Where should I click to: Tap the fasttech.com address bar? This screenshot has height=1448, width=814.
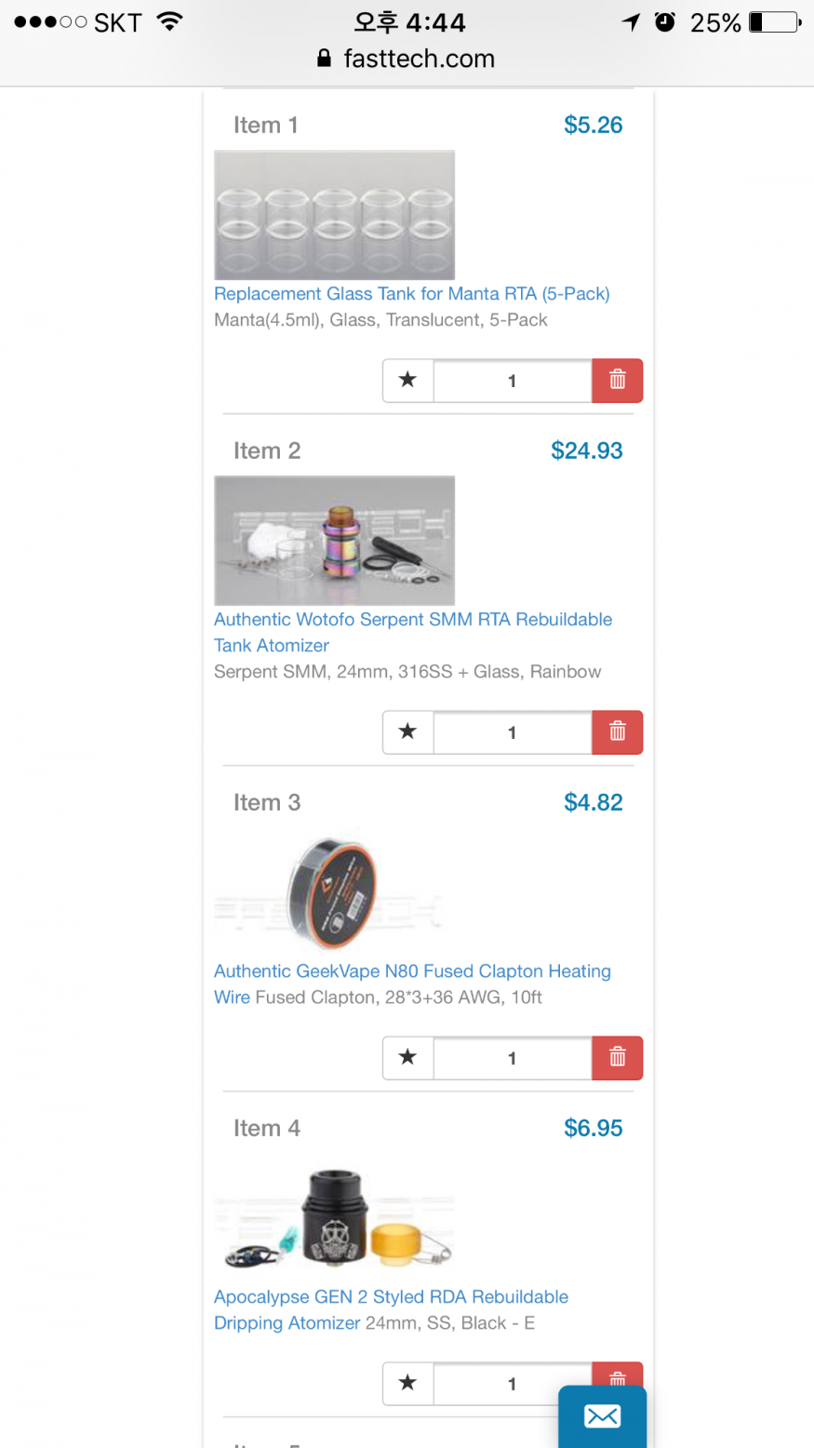pos(407,59)
